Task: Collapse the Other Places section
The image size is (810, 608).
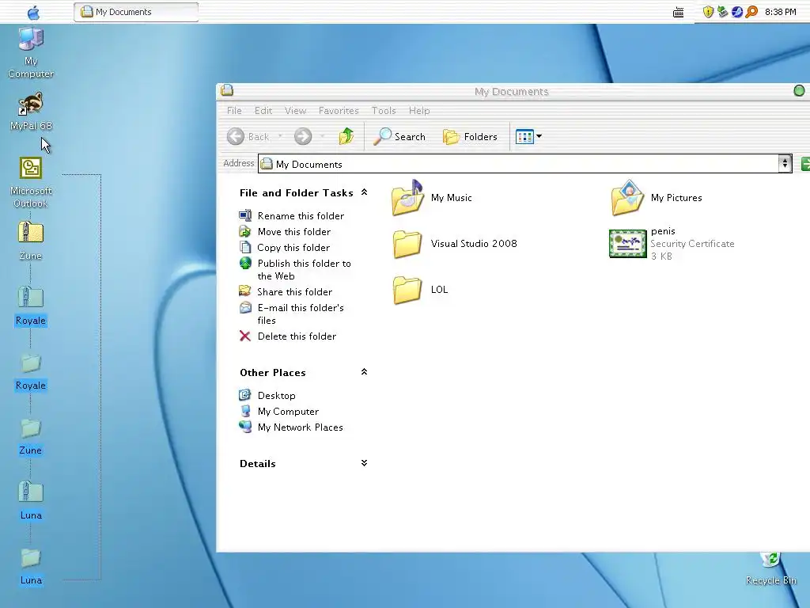Action: click(364, 372)
